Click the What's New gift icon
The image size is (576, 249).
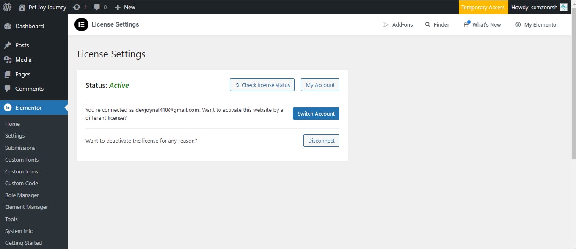click(x=466, y=24)
